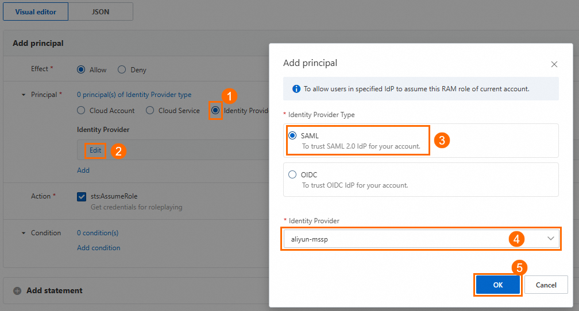The height and width of the screenshot is (311, 579).
Task: Collapse the Principal section arrow
Action: pos(24,95)
